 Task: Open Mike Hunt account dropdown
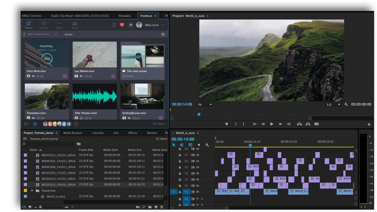point(163,25)
